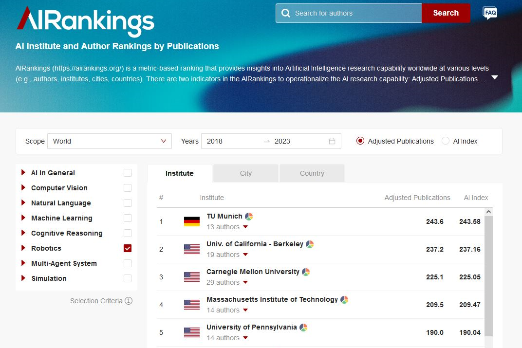Expand the AI In General category triangle
The image size is (522, 348).
click(23, 172)
